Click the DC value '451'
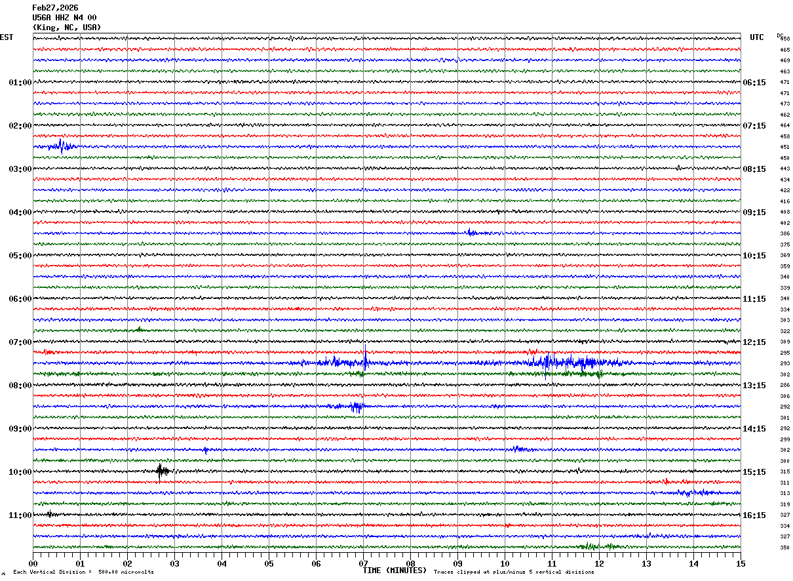 click(784, 148)
